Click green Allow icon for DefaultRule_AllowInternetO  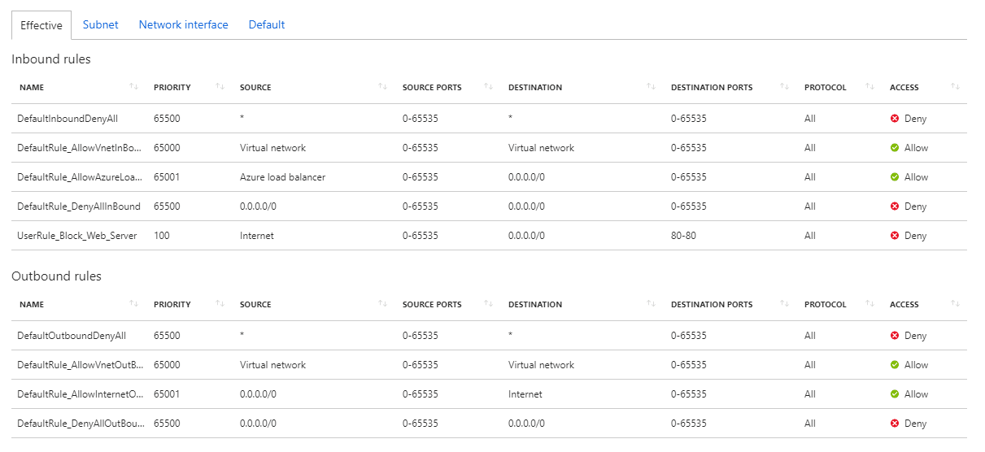[895, 394]
